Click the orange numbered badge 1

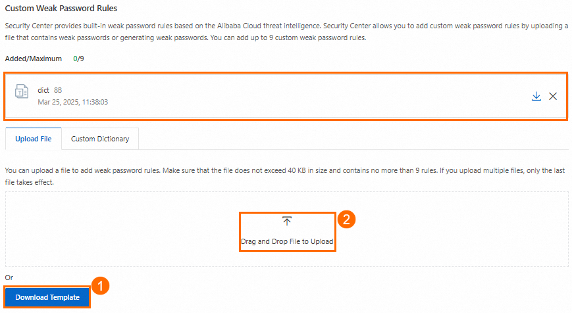coord(99,286)
